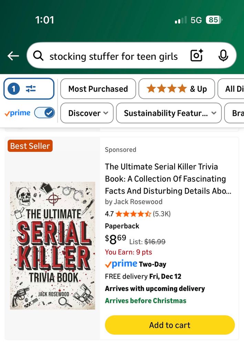Toggle the Prime filter switch off
The image size is (244, 344).
pos(45,113)
